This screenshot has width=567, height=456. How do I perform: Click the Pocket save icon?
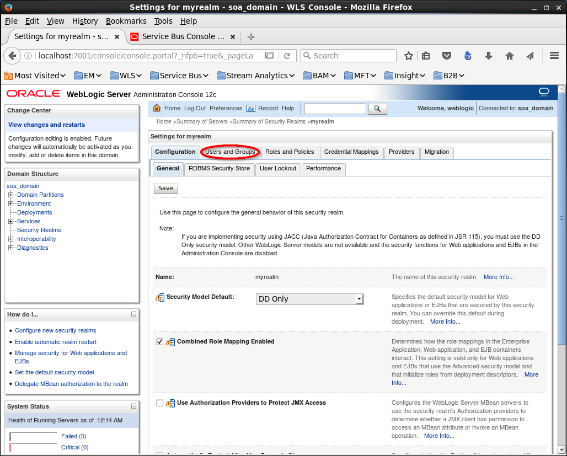click(x=447, y=56)
